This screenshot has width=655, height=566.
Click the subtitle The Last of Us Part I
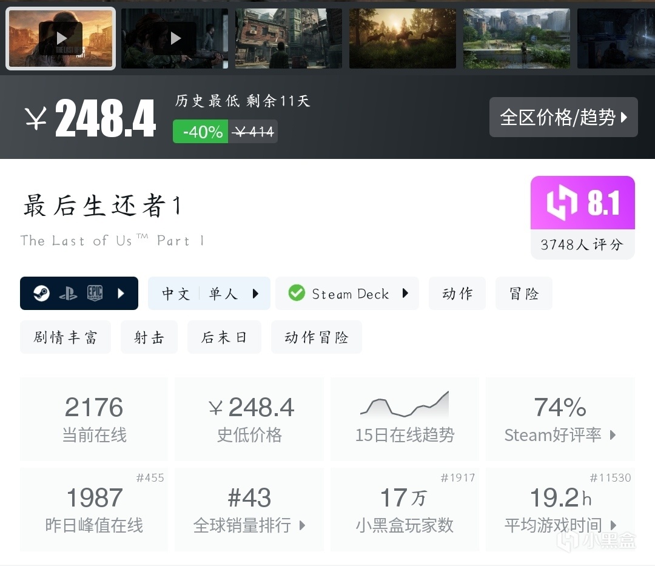tap(112, 241)
